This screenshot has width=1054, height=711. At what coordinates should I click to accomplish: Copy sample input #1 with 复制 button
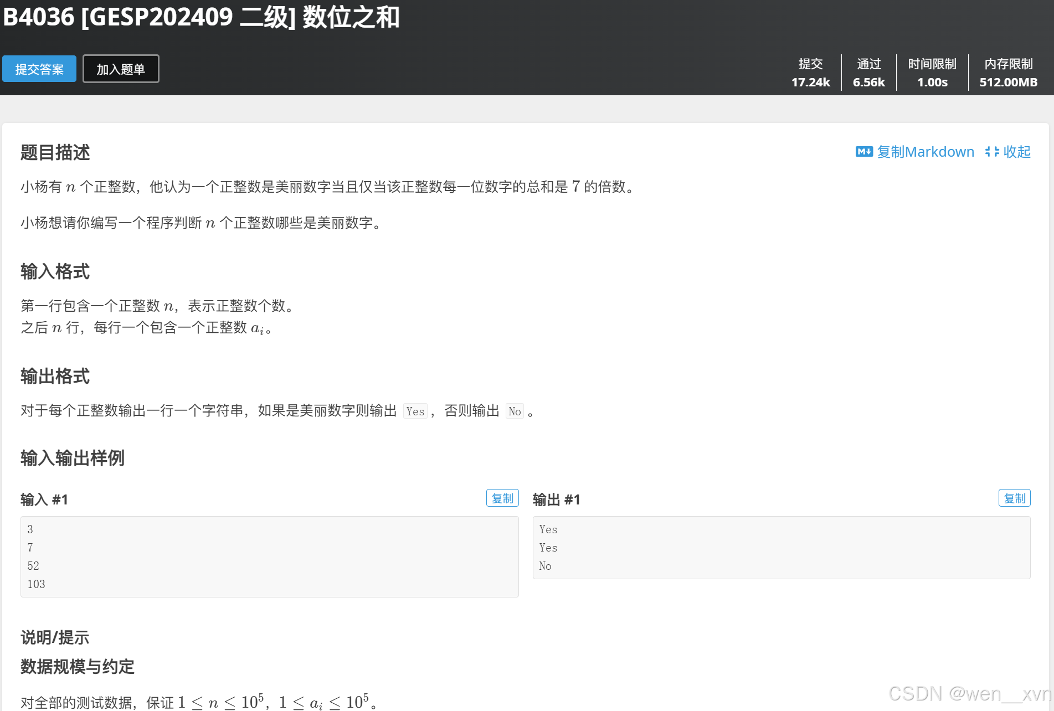[x=502, y=498]
